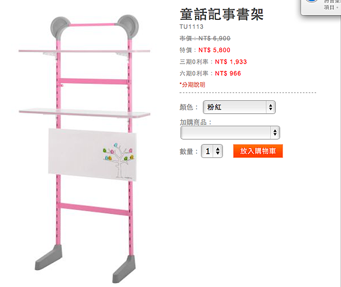Decrease quantity with the stepper down arrow
The image size is (341, 287).
coord(218,153)
